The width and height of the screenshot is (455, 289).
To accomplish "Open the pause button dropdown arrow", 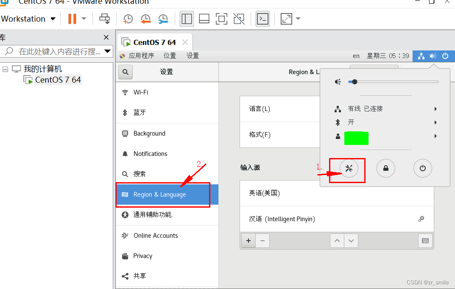I will tap(84, 19).
